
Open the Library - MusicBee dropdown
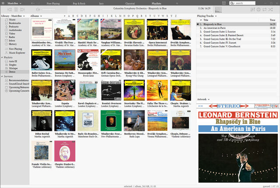click(x=13, y=16)
